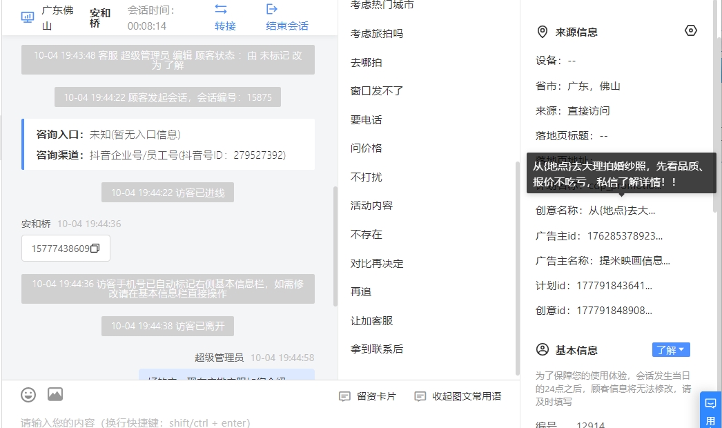Click 咨询渠道 抖音企业号 info line
Screen dimensions: 722x428
[x=161, y=155]
